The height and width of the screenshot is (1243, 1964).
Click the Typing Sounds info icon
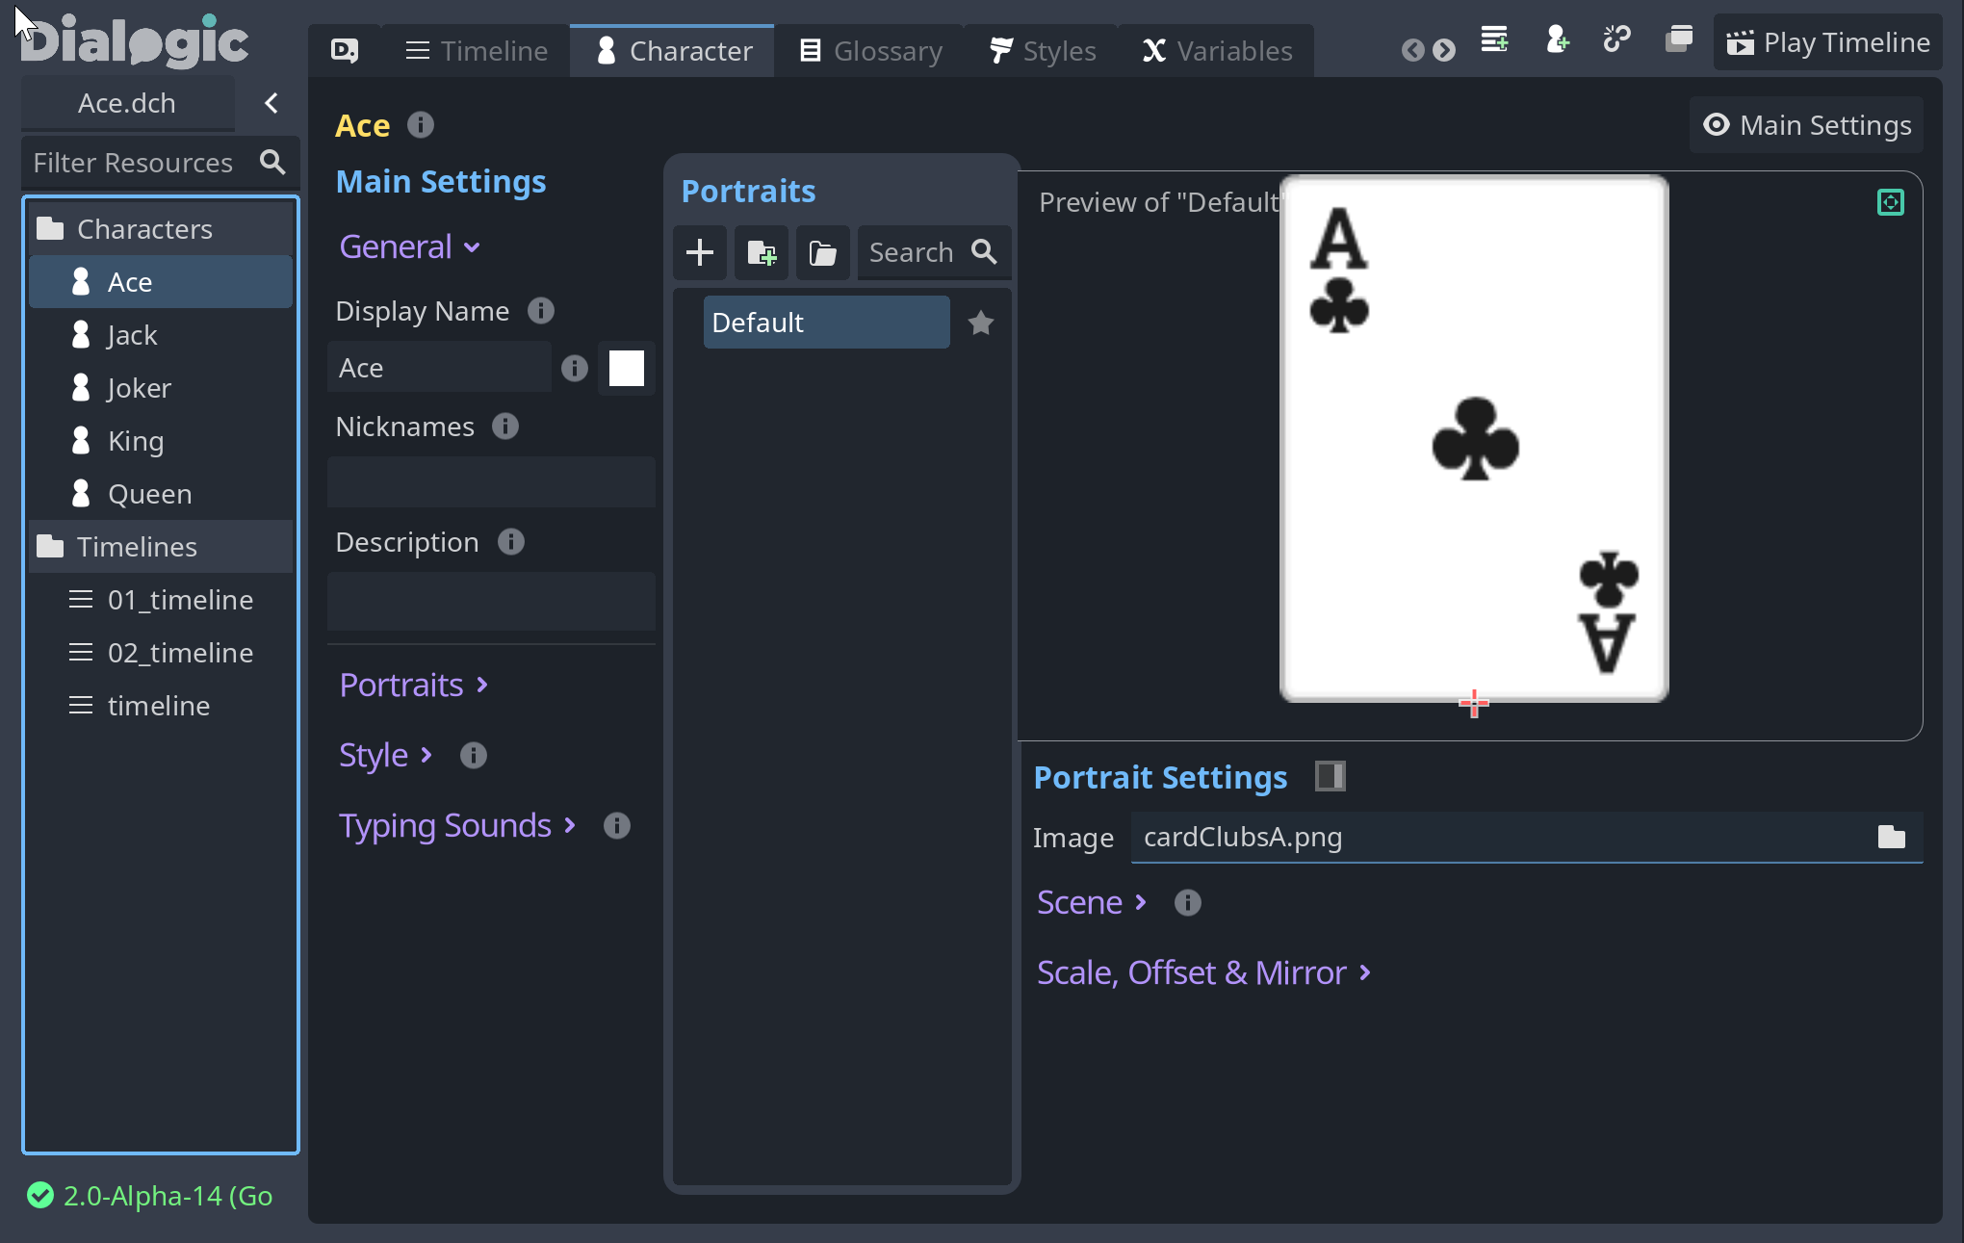(x=617, y=826)
